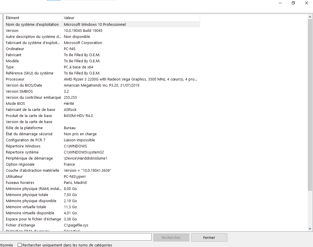Select the 'Fabricant de la carte de base' row
This screenshot has width=313, height=247.
coord(30,110)
